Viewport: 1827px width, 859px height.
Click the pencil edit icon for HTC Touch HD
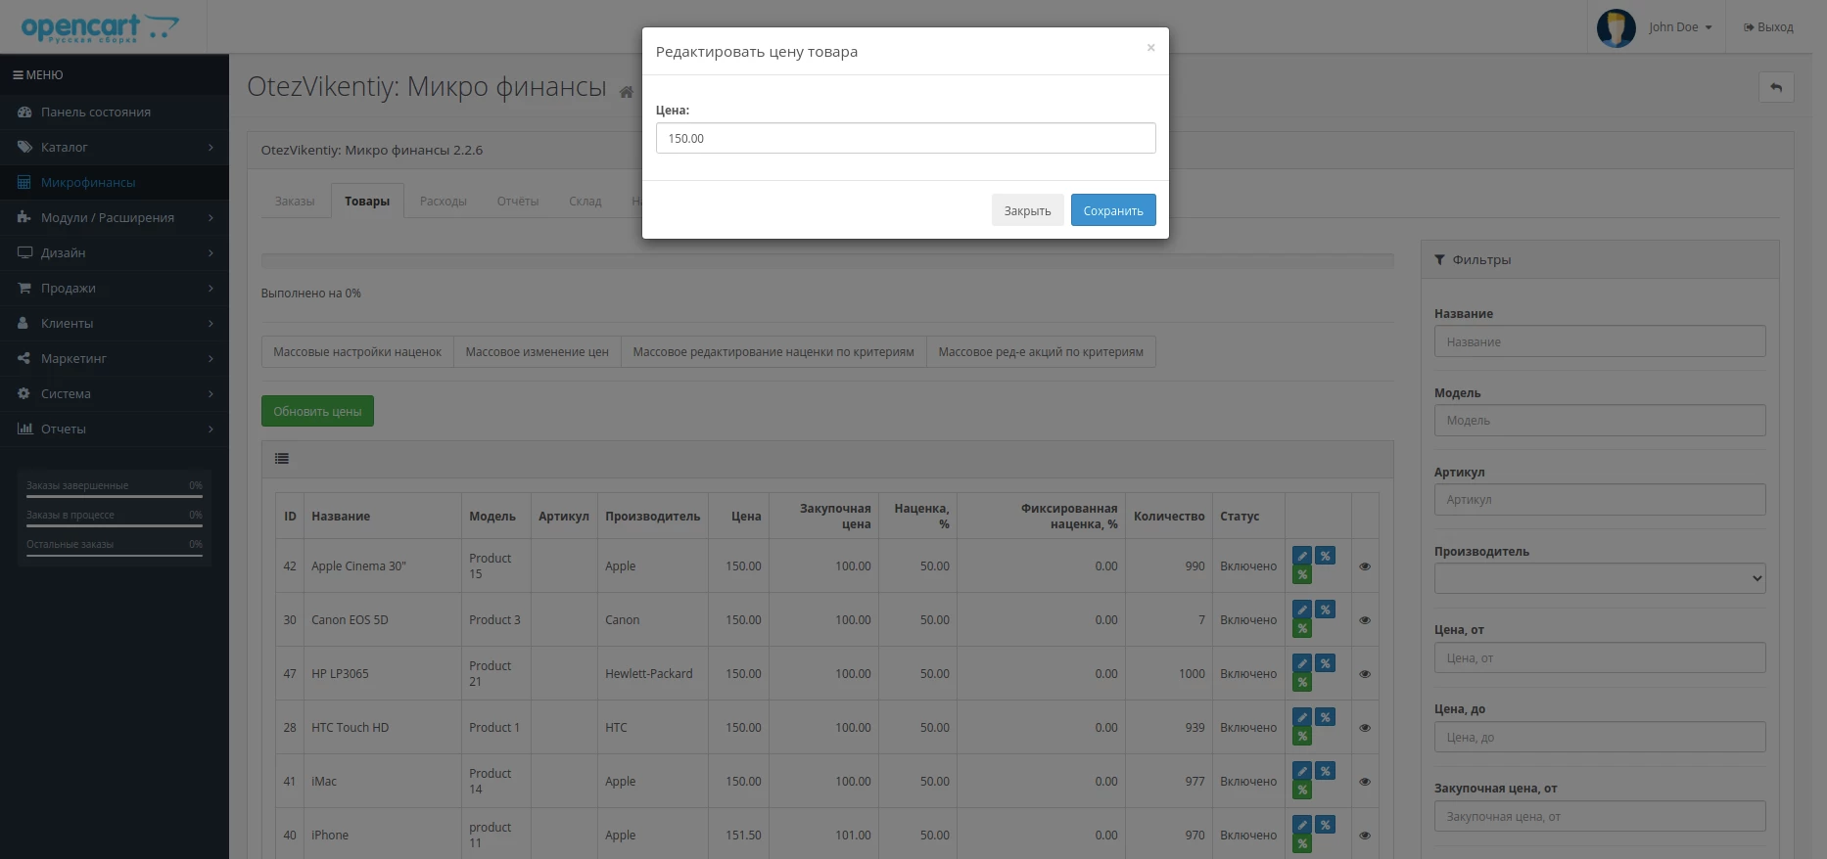pos(1301,717)
